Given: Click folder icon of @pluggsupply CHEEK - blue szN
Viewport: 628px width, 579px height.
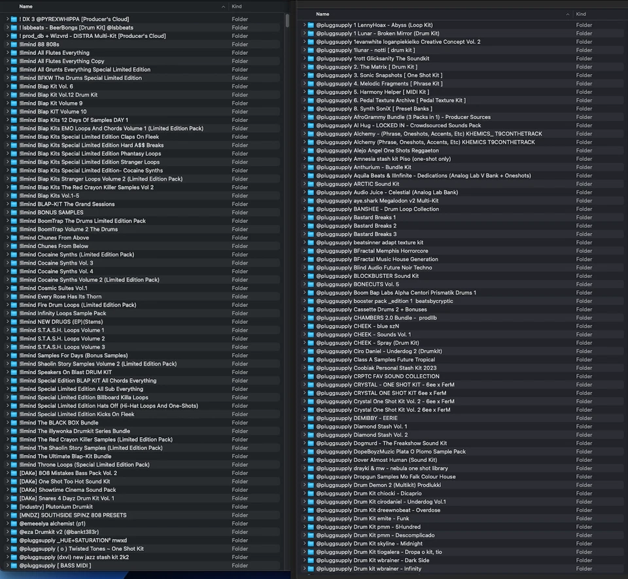Looking at the screenshot, I should coord(311,326).
